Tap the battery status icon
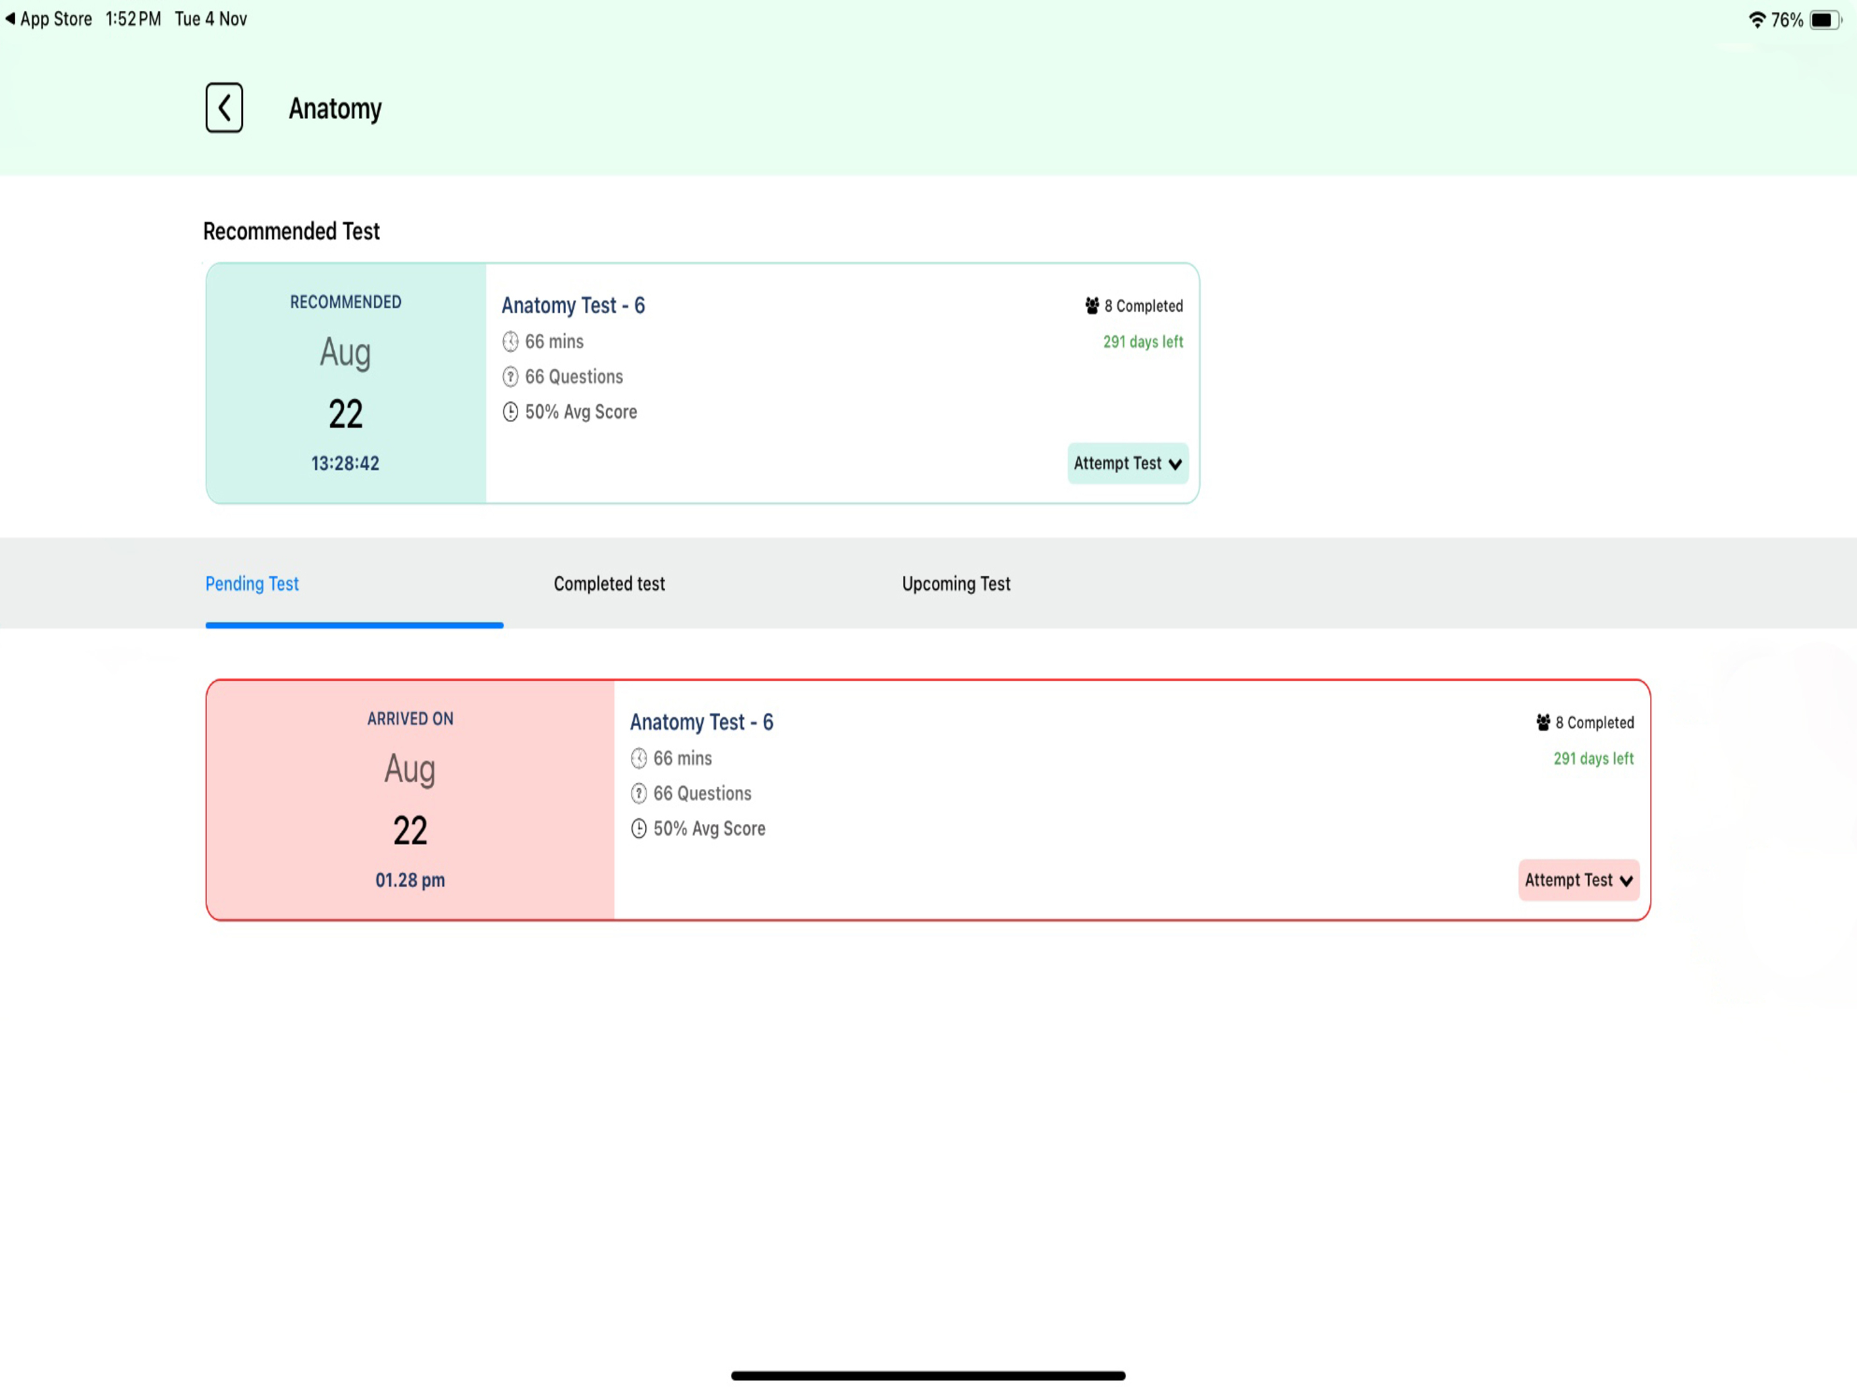Image resolution: width=1857 pixels, height=1393 pixels. click(1825, 20)
